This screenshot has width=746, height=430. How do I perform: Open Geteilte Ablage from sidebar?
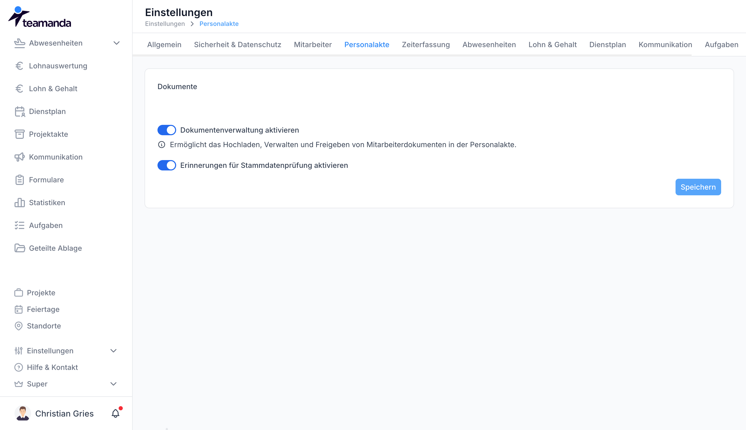click(55, 248)
